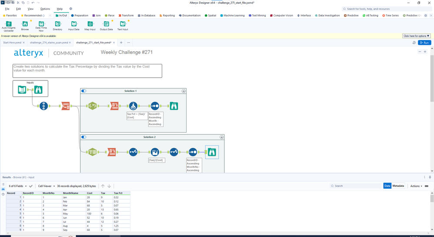The width and height of the screenshot is (434, 237).
Task: Switch to the Preparation tool category
Action: pyautogui.click(x=80, y=16)
